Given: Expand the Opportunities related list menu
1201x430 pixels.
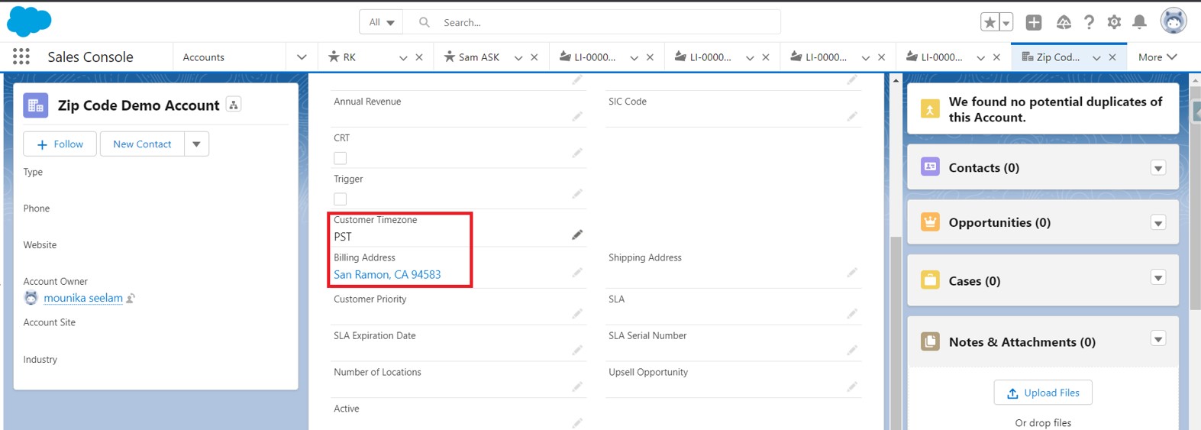Looking at the screenshot, I should coord(1158,223).
